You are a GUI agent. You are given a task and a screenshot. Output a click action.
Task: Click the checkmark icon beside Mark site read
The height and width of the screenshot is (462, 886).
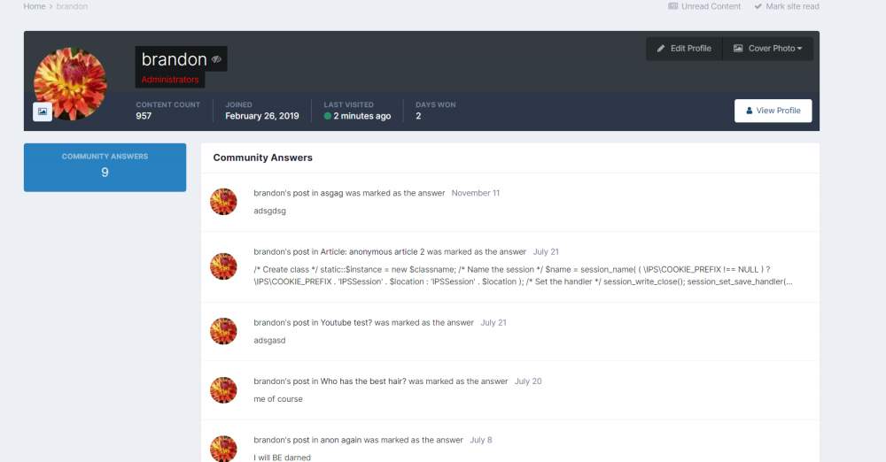(x=758, y=6)
